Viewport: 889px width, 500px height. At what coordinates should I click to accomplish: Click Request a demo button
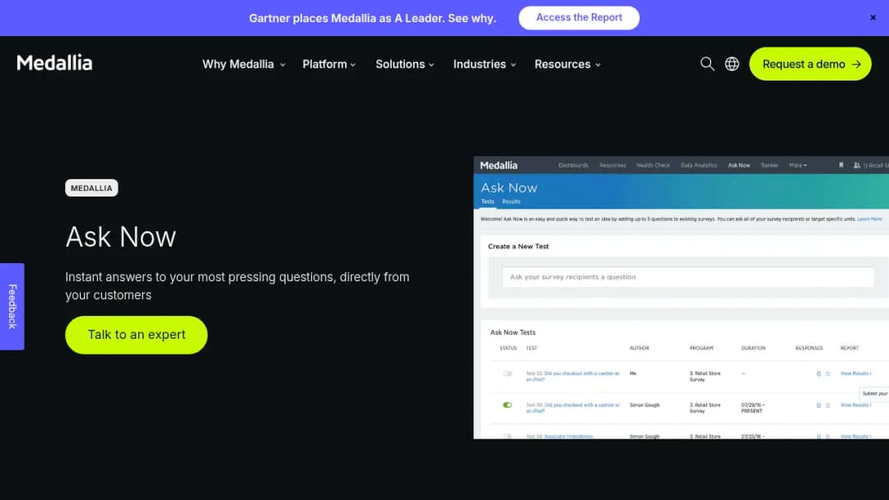point(810,64)
